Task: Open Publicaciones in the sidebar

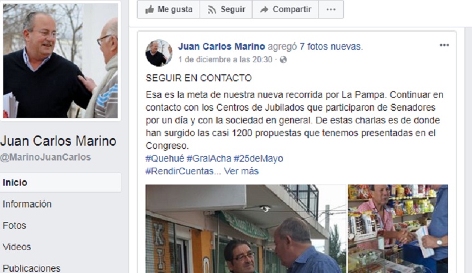Action: [x=32, y=268]
